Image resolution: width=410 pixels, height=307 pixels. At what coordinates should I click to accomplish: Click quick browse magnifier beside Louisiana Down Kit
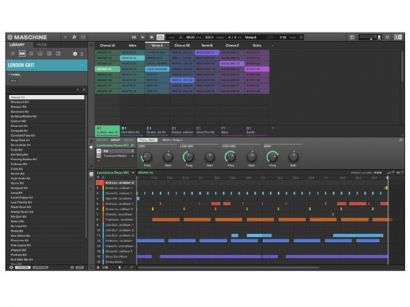click(132, 145)
